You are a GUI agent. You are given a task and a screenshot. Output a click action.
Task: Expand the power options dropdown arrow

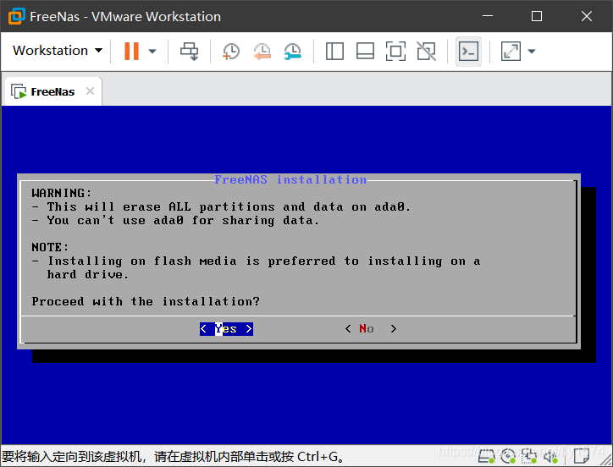(152, 52)
